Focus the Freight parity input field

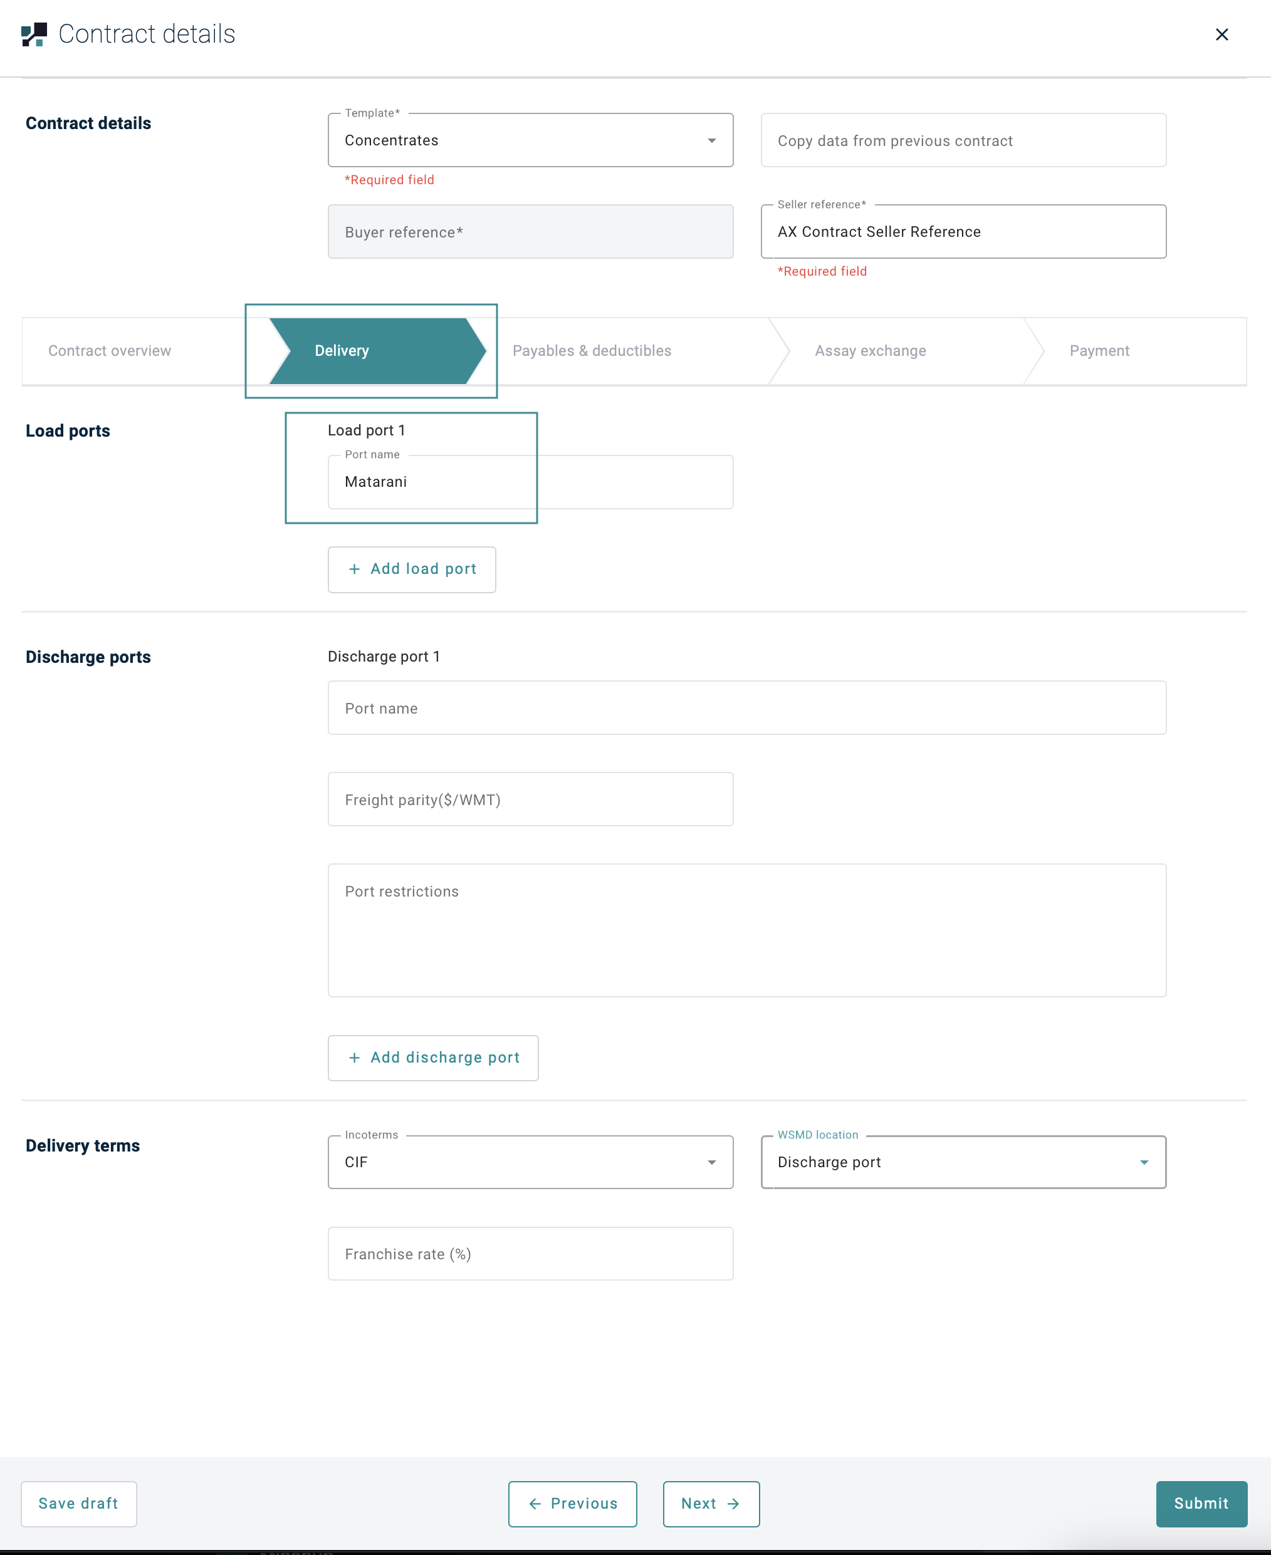(x=530, y=800)
